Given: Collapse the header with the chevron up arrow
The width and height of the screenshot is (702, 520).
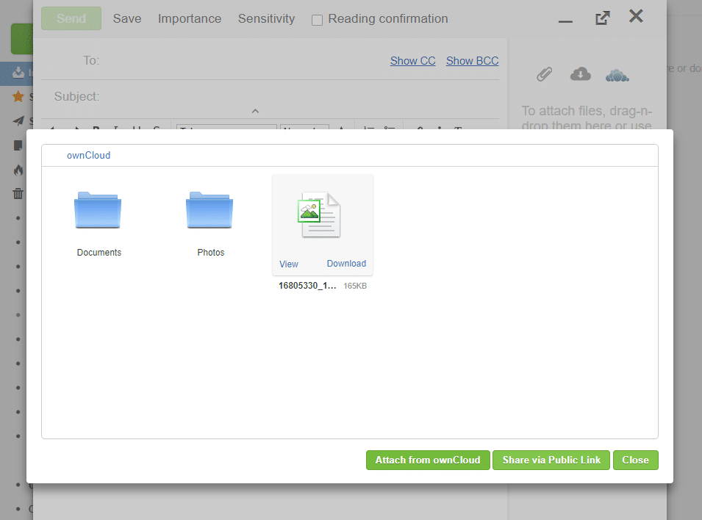Looking at the screenshot, I should [x=255, y=111].
